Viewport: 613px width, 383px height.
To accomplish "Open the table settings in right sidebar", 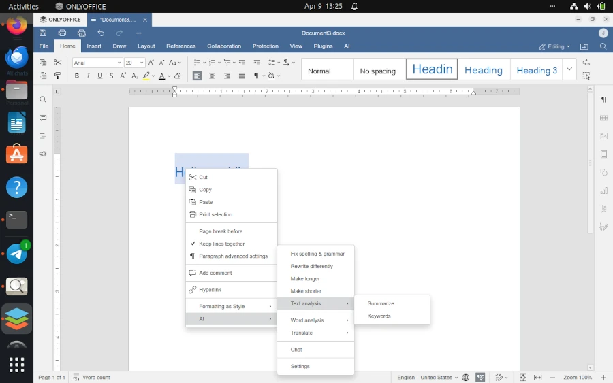I will pos(603,118).
